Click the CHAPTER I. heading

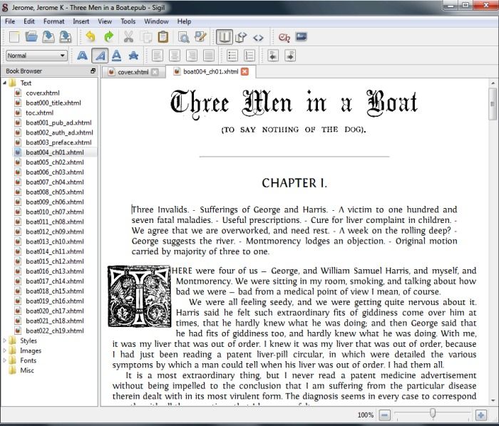pyautogui.click(x=294, y=183)
